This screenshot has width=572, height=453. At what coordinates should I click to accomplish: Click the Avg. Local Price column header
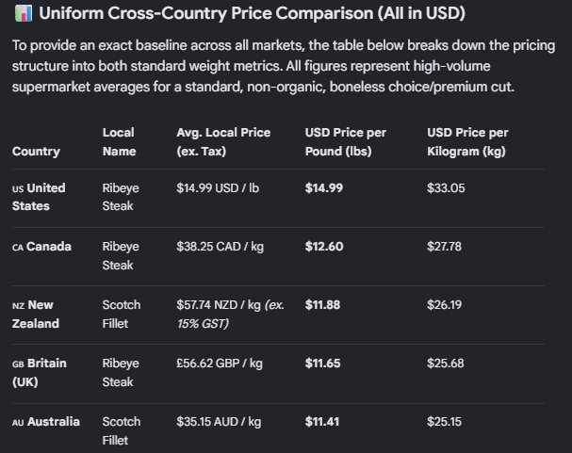click(223, 142)
